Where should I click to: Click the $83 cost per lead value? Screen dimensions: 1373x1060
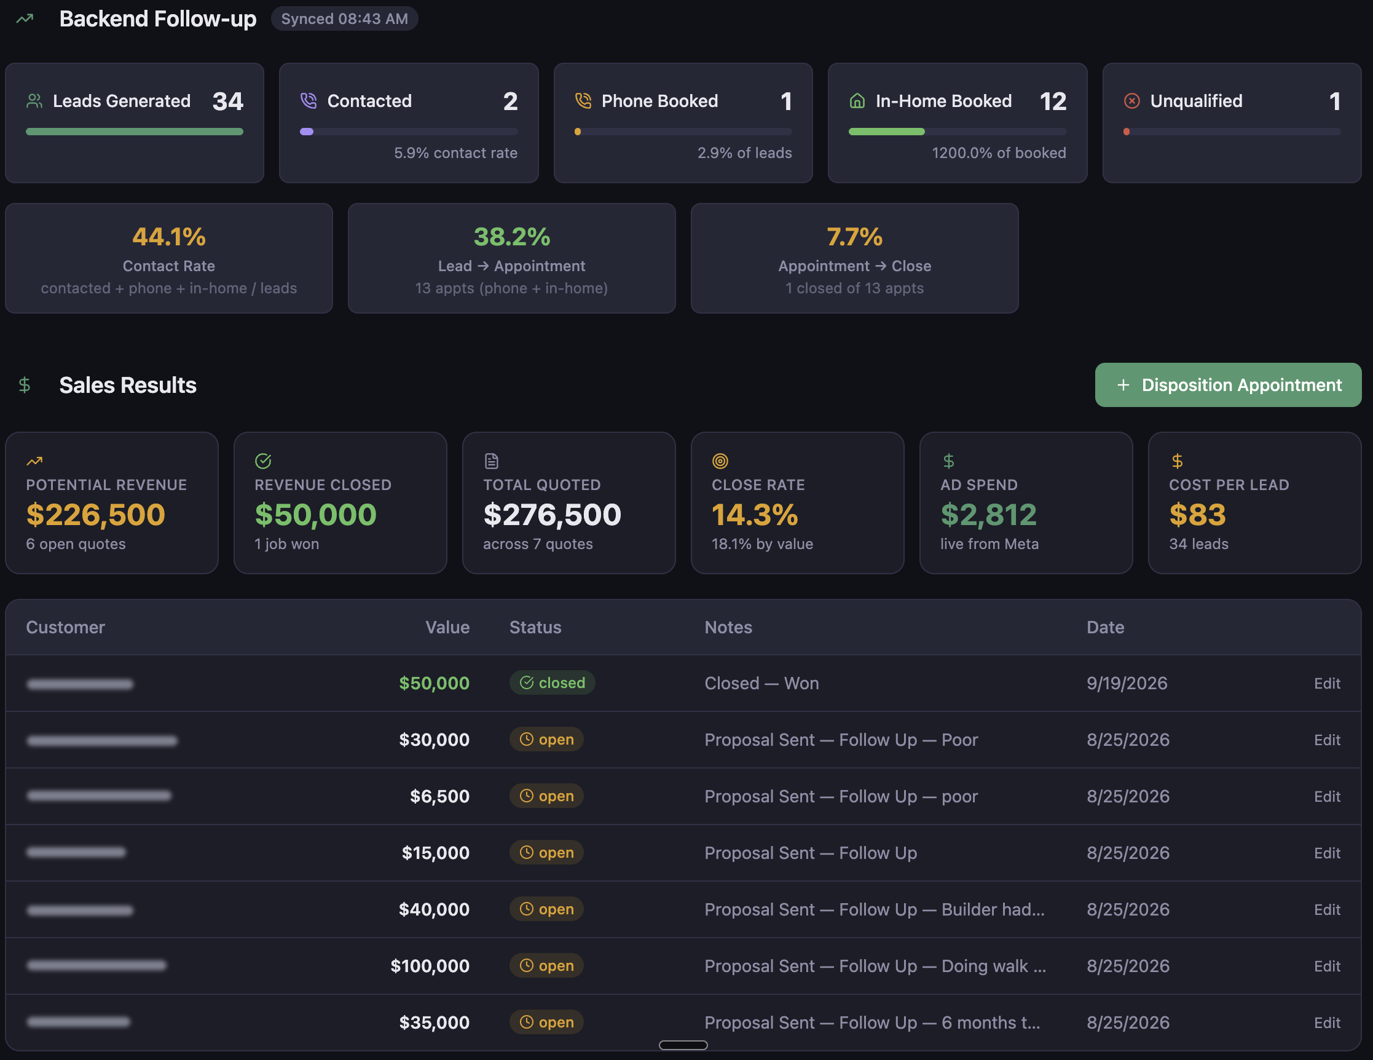click(1197, 515)
